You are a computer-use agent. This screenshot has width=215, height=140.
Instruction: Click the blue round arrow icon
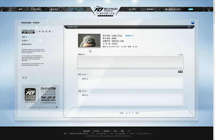click(x=193, y=23)
